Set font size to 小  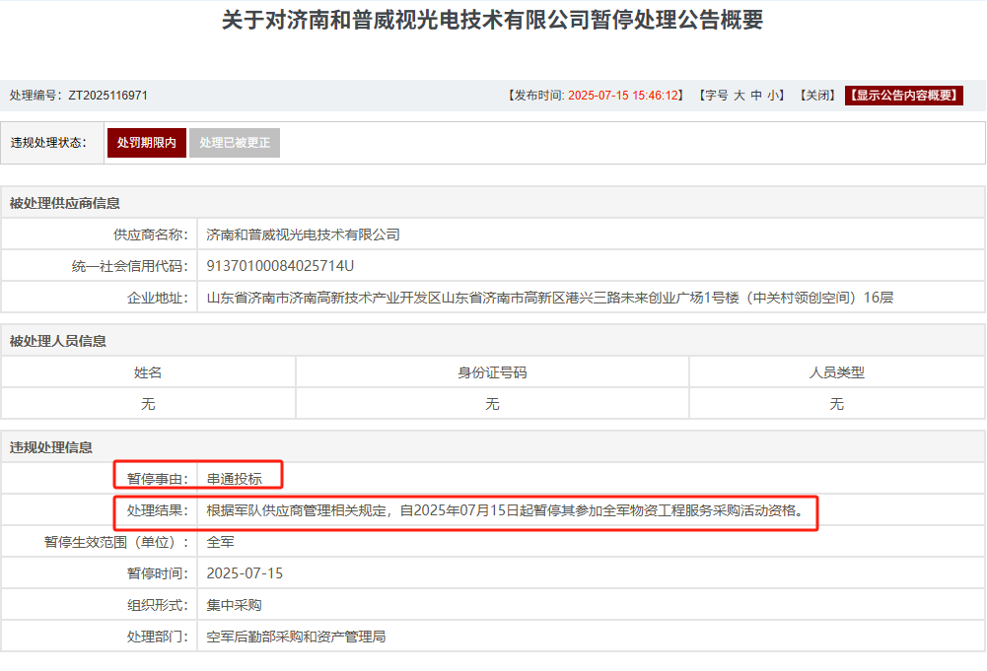[x=772, y=96]
